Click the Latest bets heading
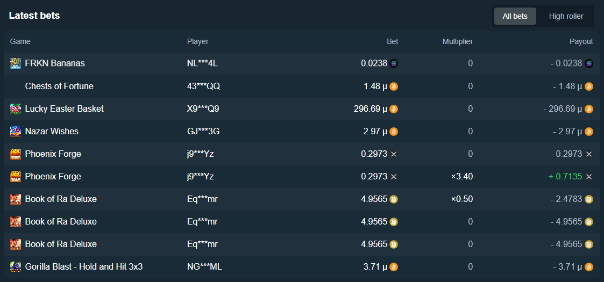This screenshot has width=604, height=282. tap(34, 16)
